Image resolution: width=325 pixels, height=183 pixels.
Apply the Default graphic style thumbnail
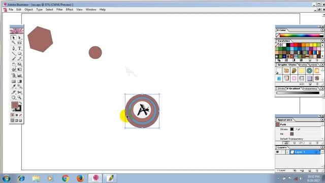click(279, 71)
